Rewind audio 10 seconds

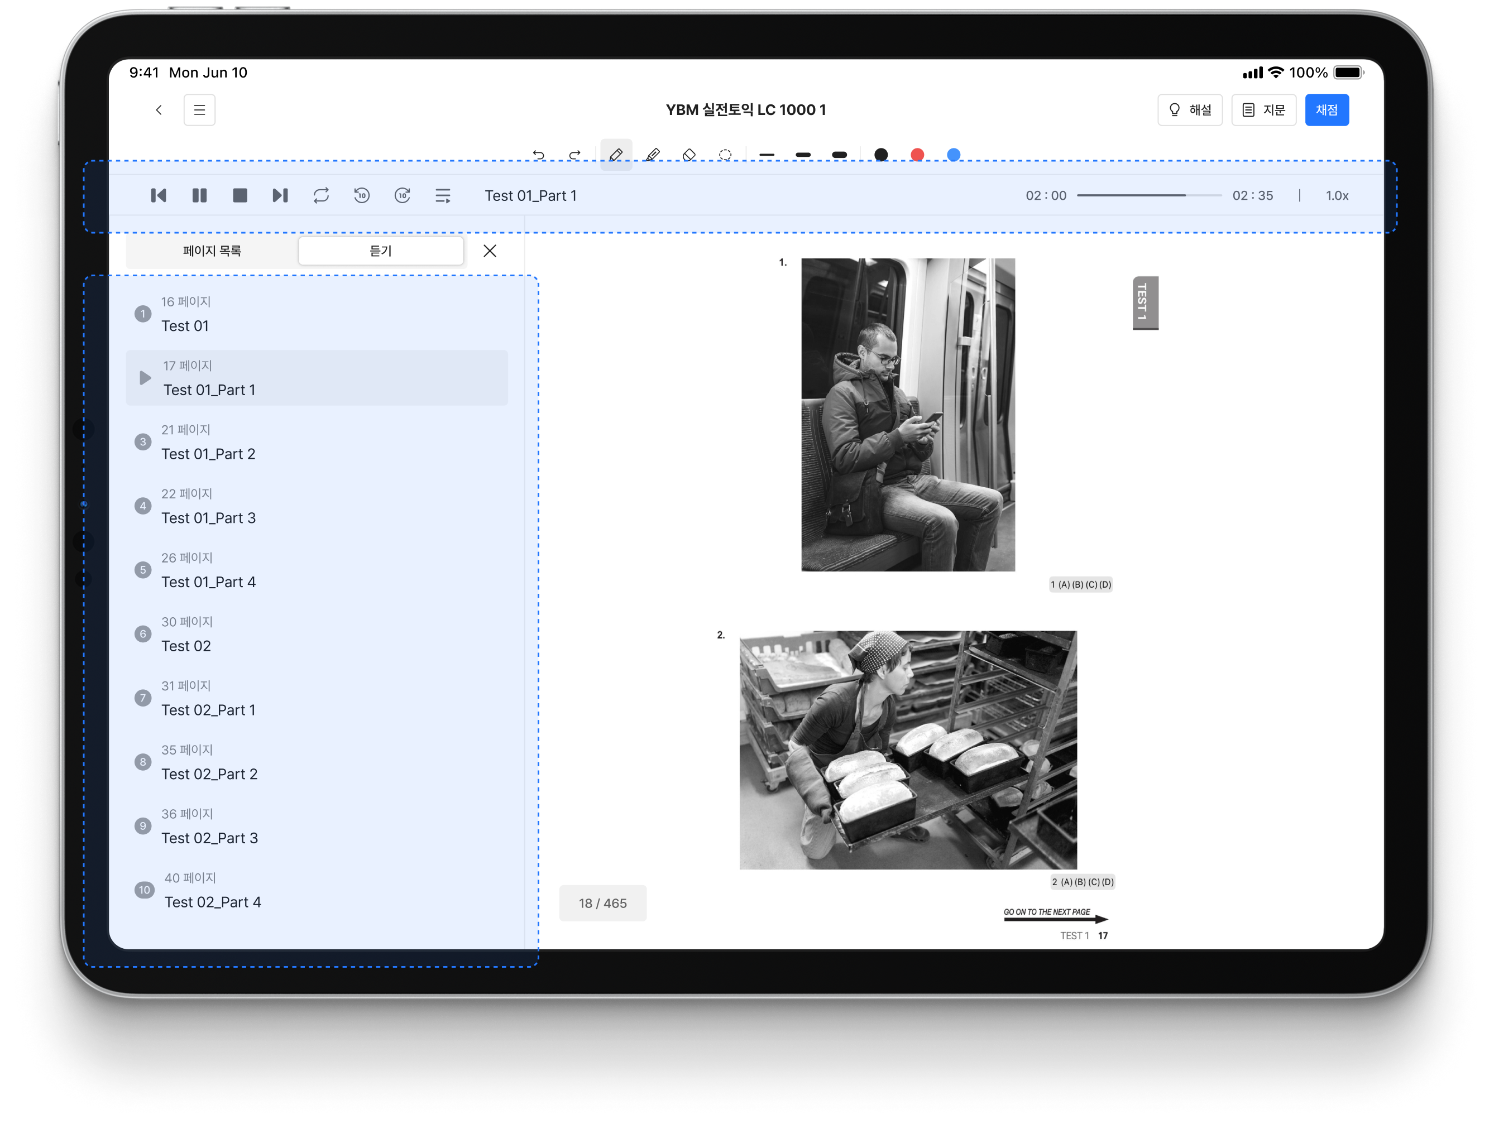point(362,196)
